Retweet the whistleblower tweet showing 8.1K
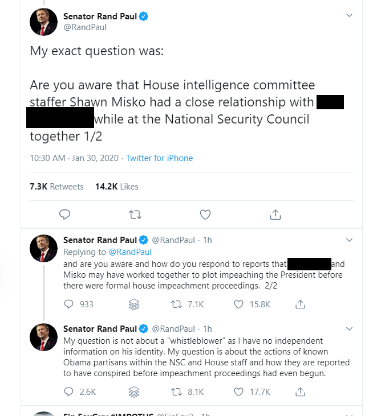 point(188,392)
